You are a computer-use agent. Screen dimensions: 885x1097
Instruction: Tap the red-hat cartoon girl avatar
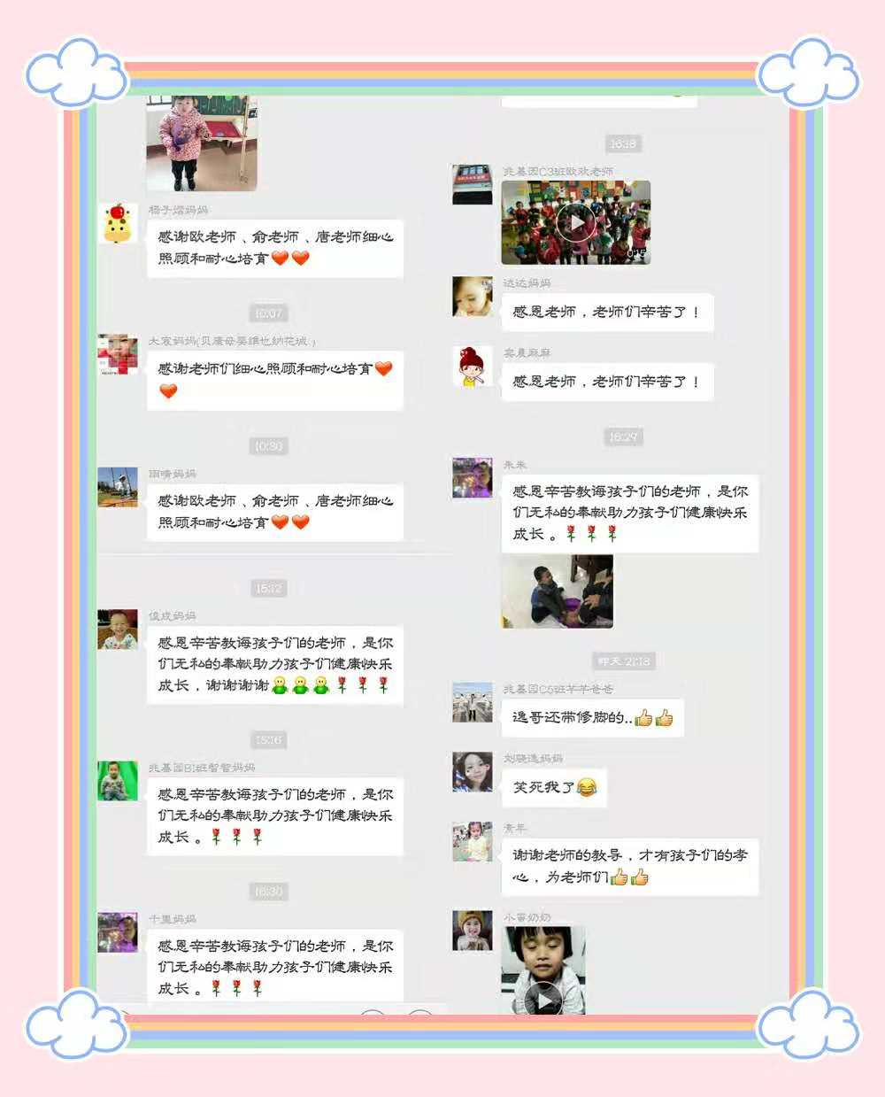pyautogui.click(x=473, y=367)
